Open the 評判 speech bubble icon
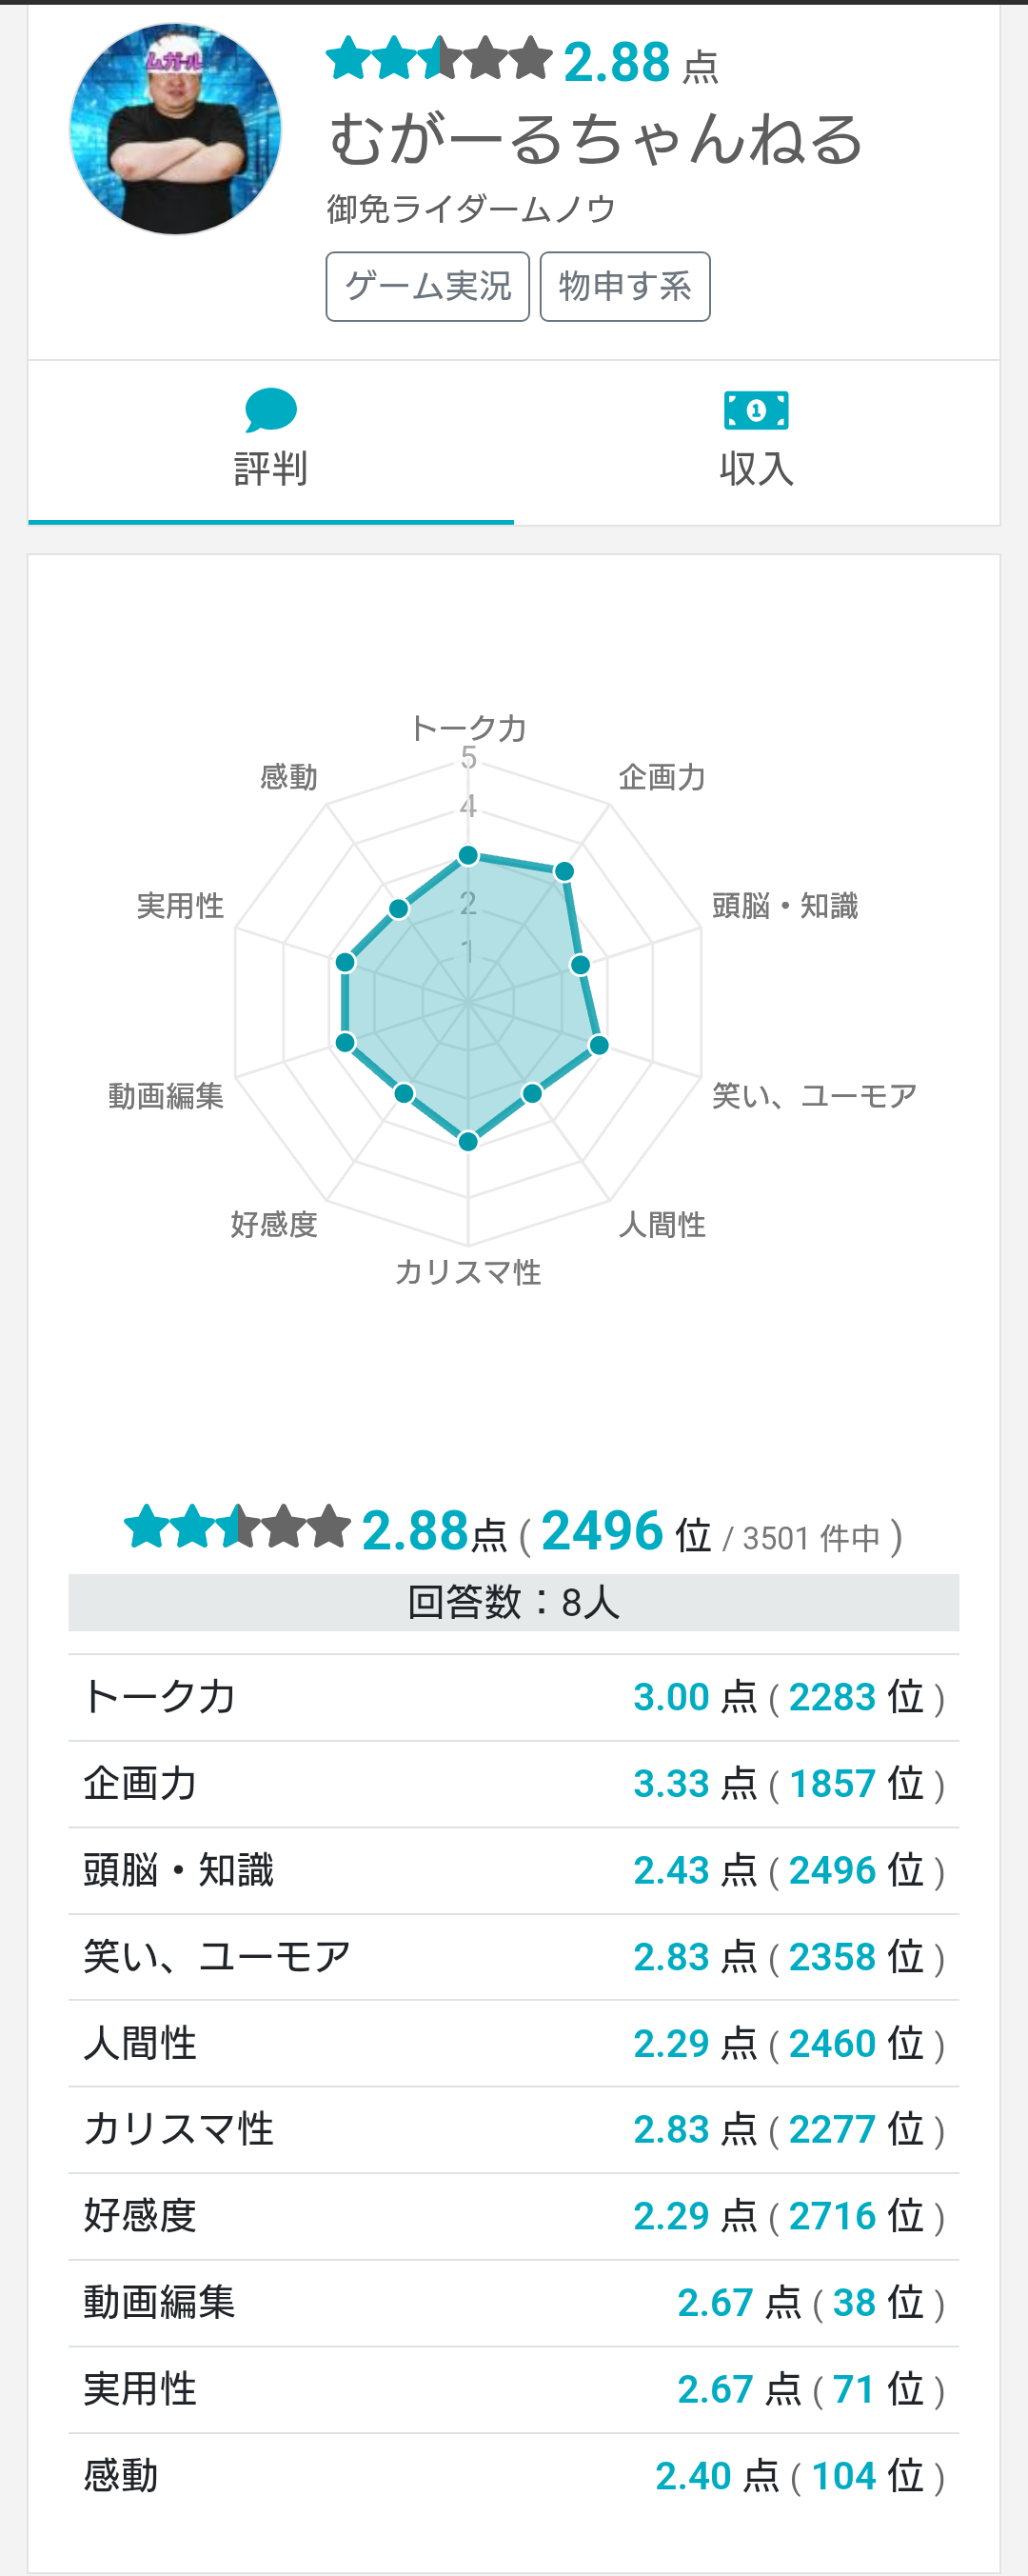Viewport: 1028px width, 2576px height. (271, 410)
